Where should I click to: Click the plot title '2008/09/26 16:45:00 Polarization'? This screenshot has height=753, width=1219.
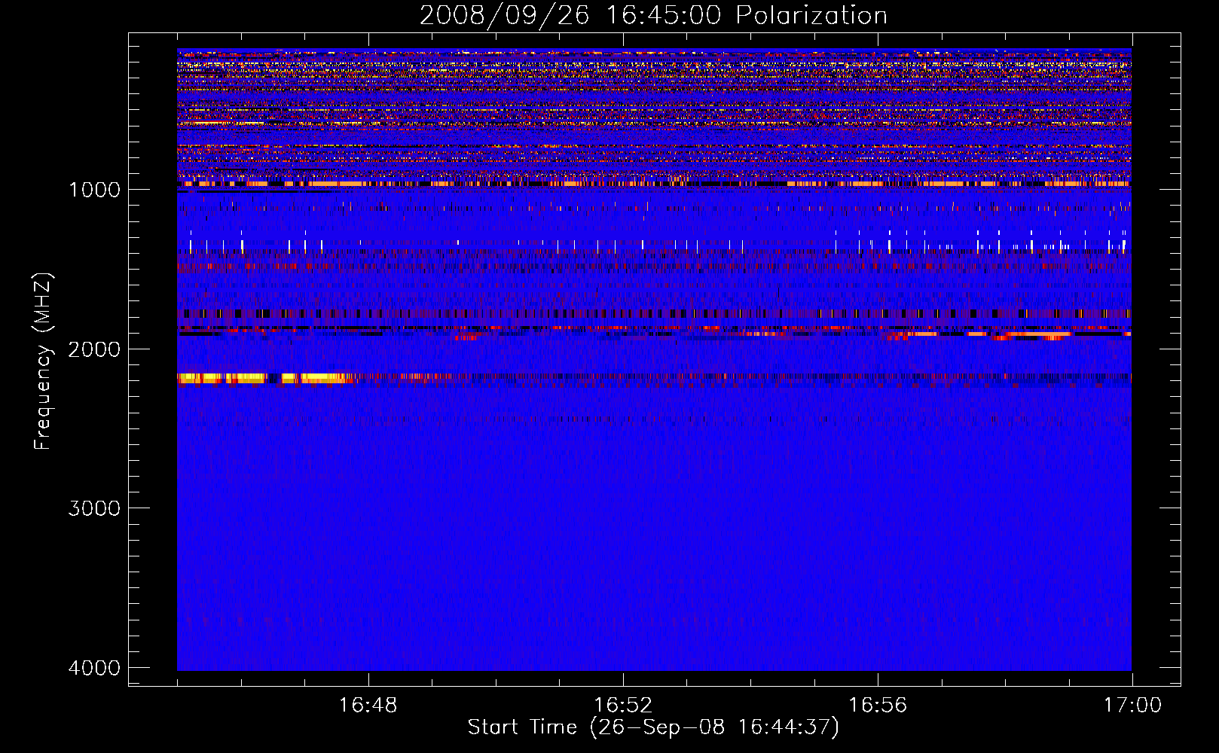(x=653, y=15)
